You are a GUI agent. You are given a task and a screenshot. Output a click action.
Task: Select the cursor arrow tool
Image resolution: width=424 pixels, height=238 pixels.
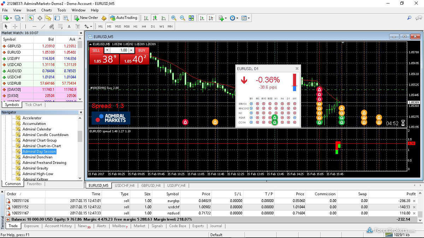[6, 26]
